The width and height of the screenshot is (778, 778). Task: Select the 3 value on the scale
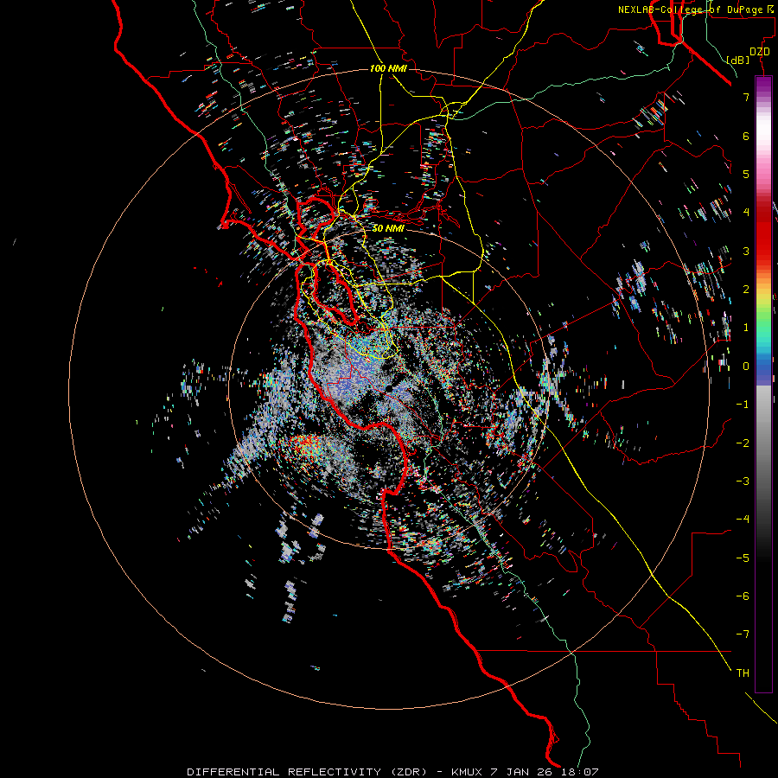[x=746, y=251]
